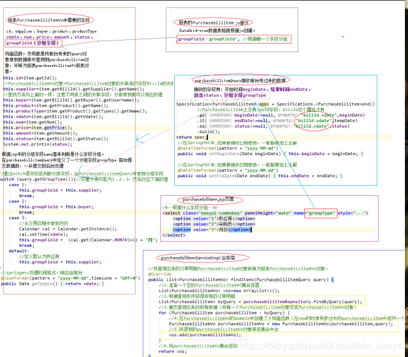Image resolution: width=408 pixels, height=357 pixels.
Task: Click the comment "//定义默认为供应商"
Action: [x=39, y=256]
